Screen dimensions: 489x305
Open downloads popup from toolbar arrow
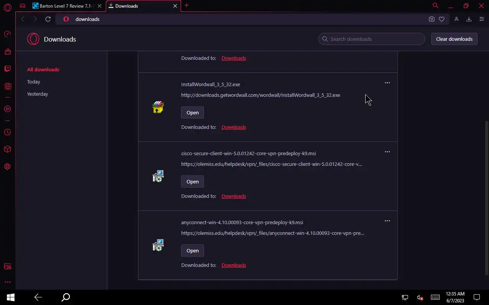coord(469,19)
